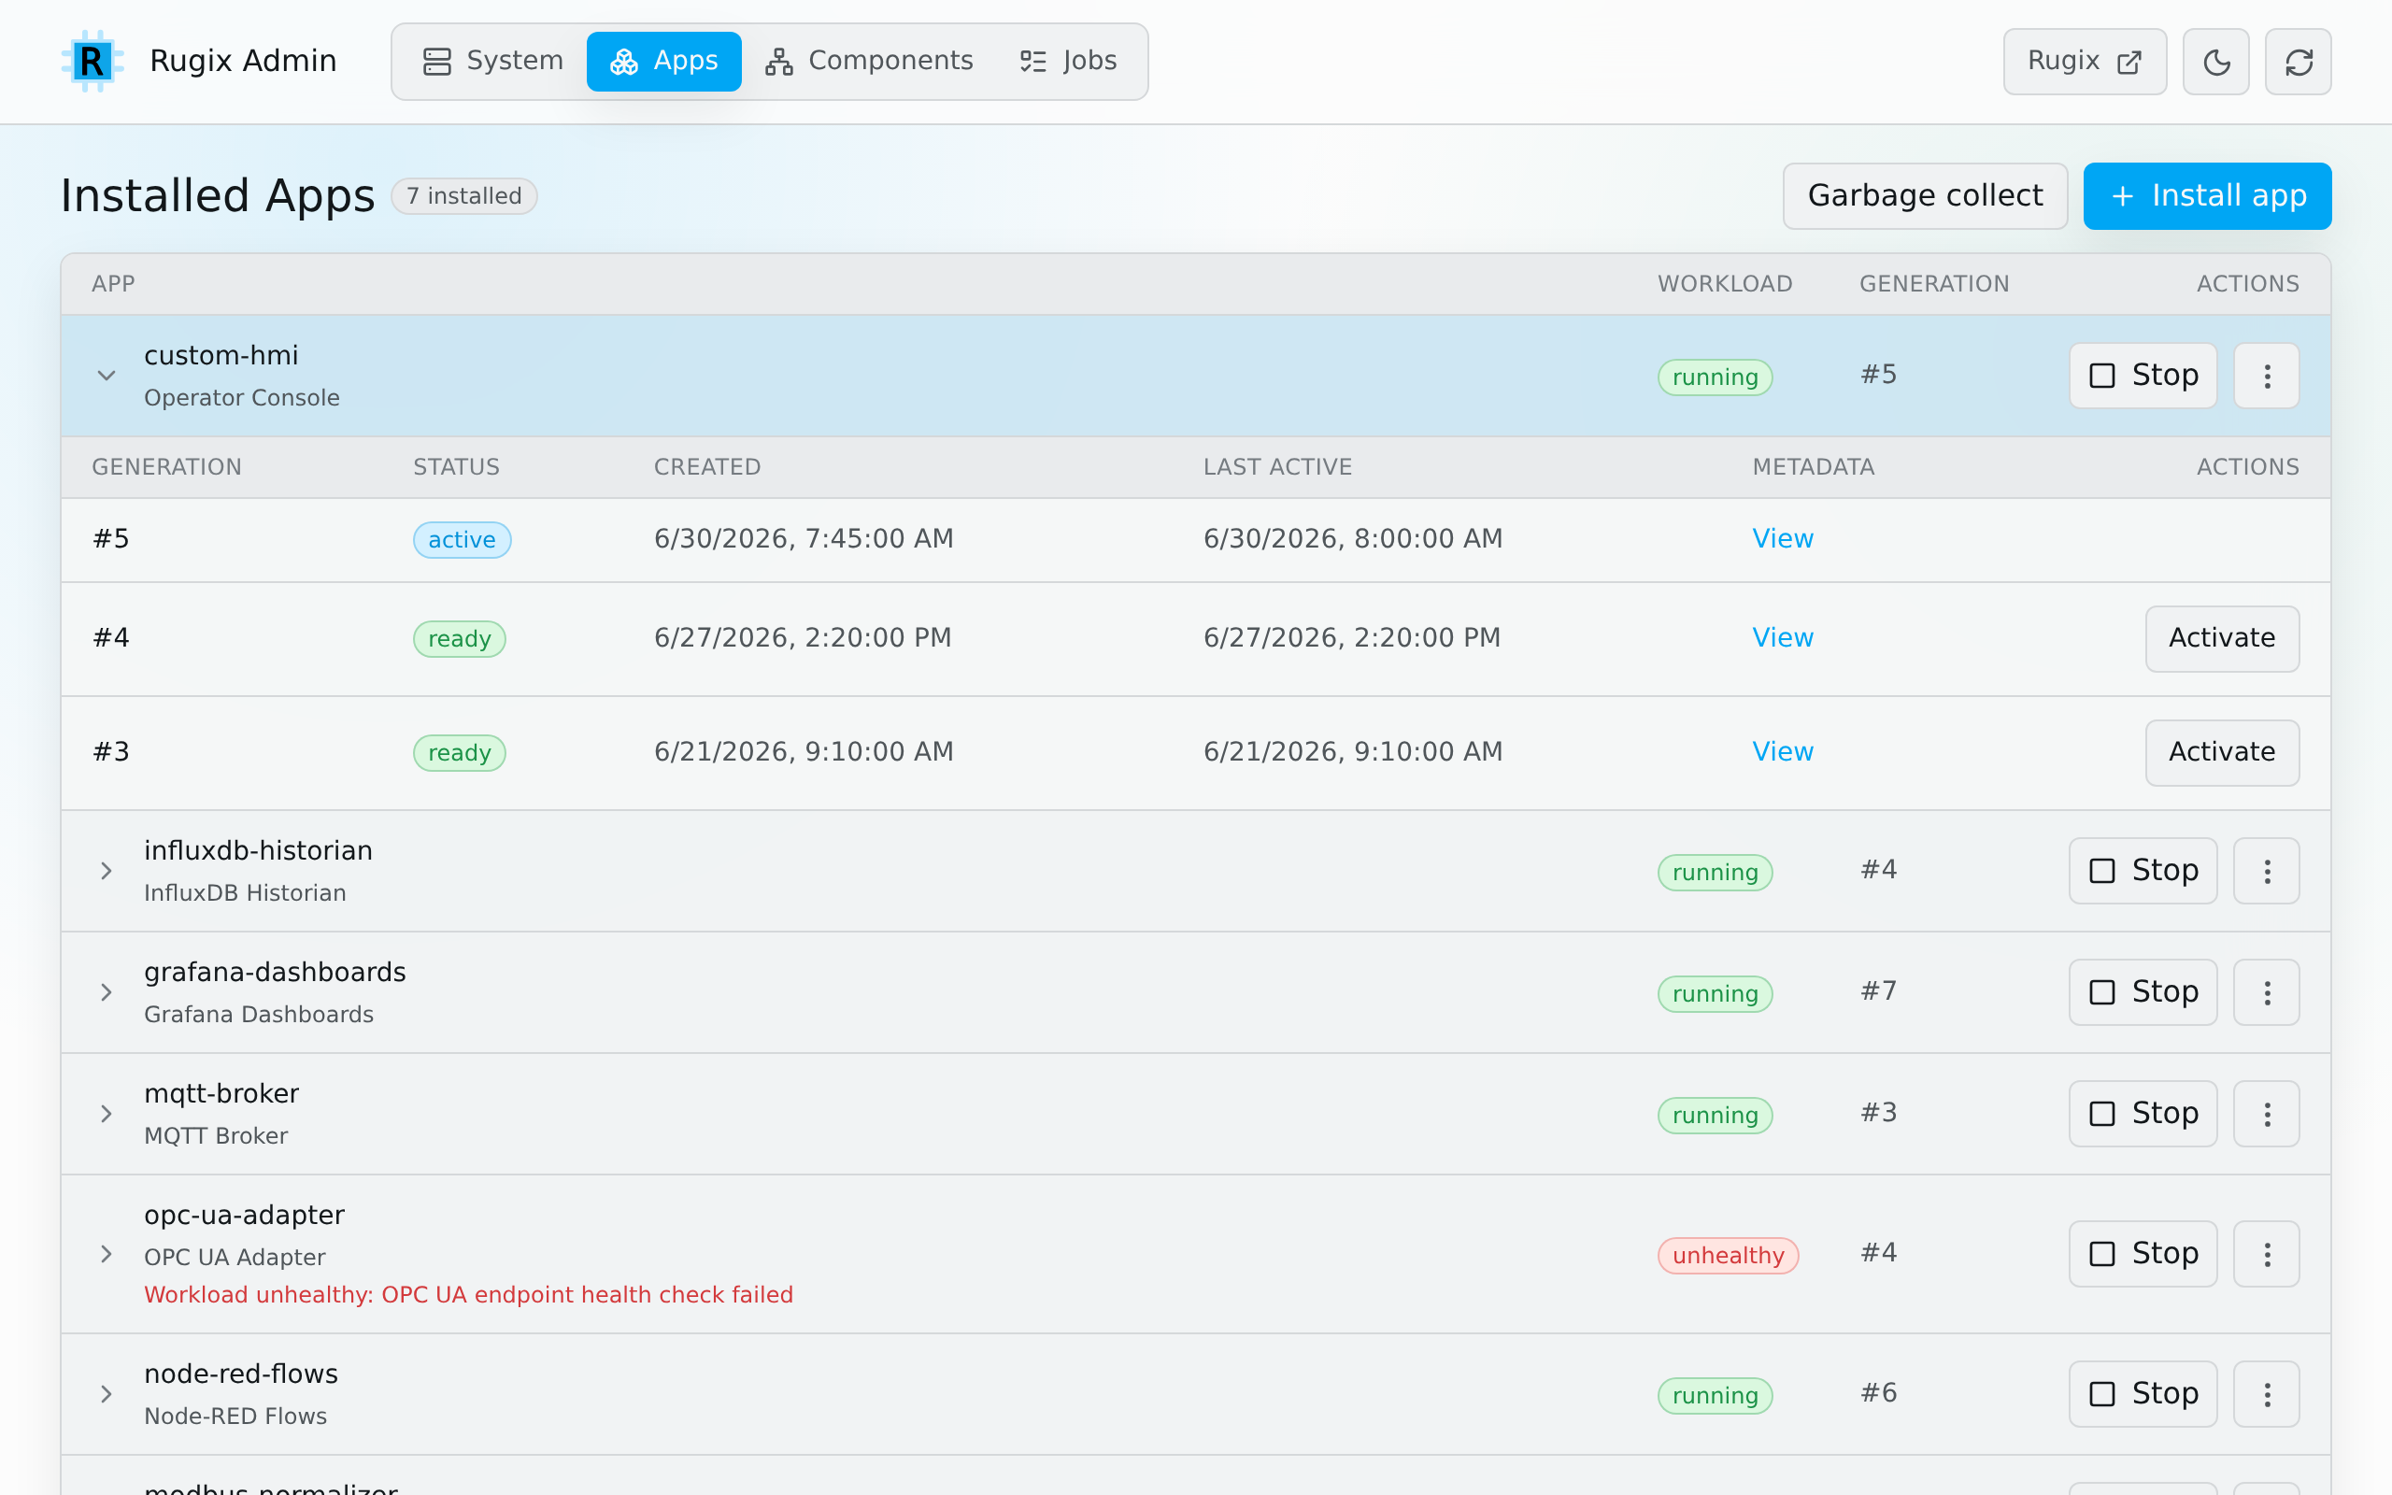This screenshot has height=1495, width=2392.
Task: Click the Rugix Admin title
Action: pyautogui.click(x=243, y=62)
